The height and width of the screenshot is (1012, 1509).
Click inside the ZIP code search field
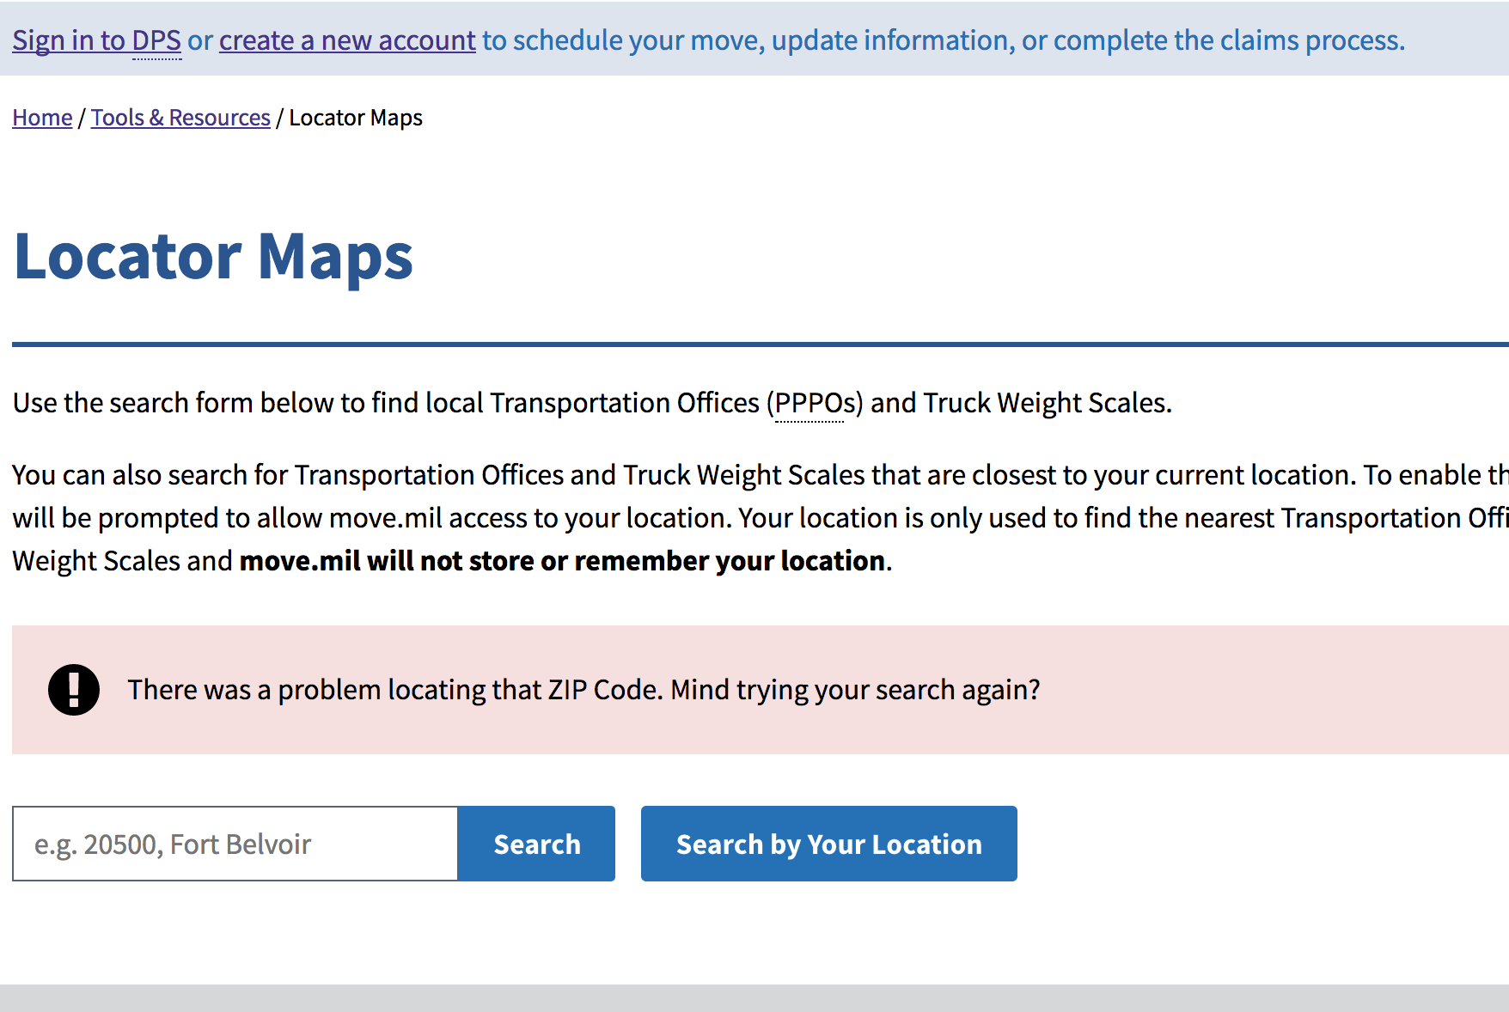pyautogui.click(x=235, y=844)
